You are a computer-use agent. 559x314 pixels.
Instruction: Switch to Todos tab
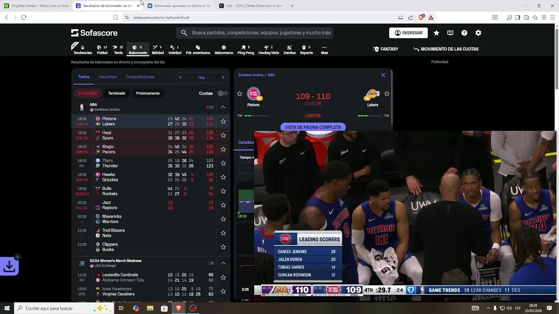pos(84,77)
